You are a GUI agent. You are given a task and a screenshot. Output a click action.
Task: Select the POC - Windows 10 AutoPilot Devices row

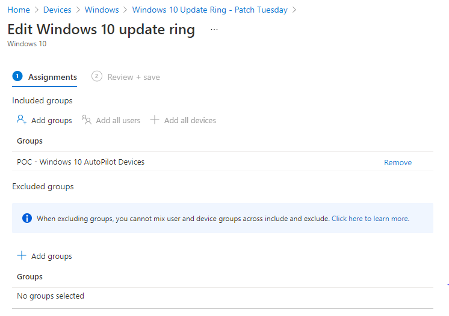click(x=223, y=162)
